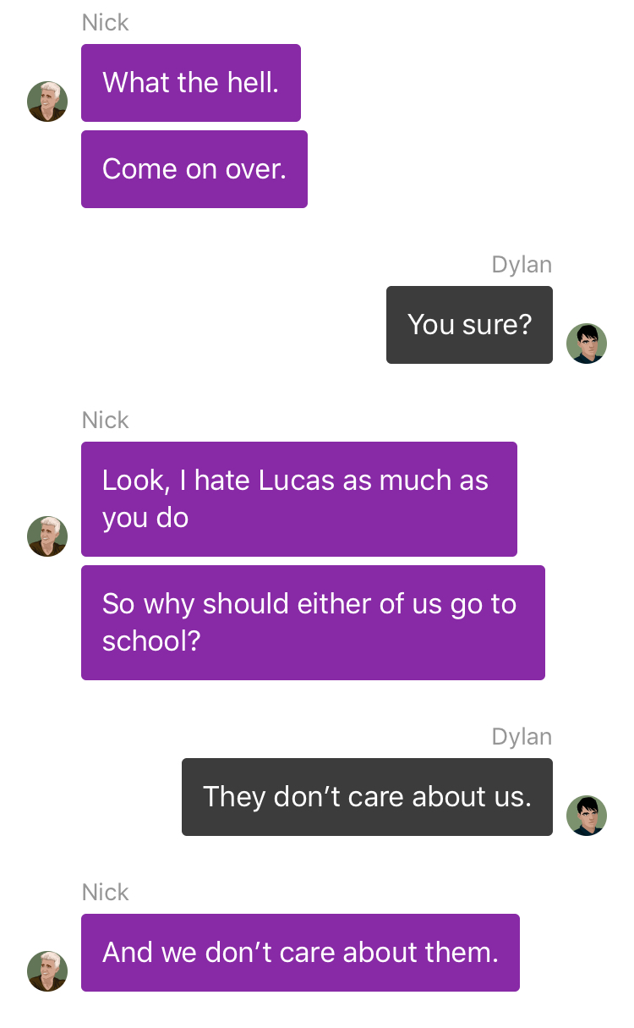Tap the 'They don't care about us.' bubble

(x=367, y=797)
